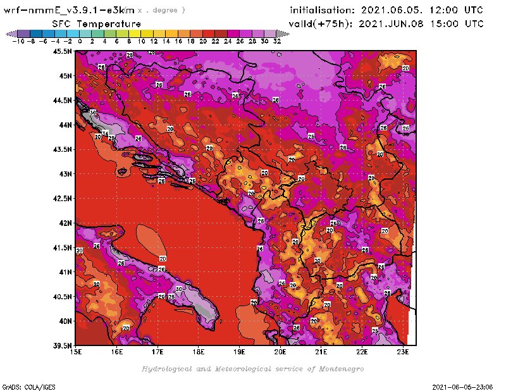Viewport: 506px width, 391px height.
Task: Click the green 2 to 4 legend swatch
Action: pyautogui.click(x=98, y=34)
